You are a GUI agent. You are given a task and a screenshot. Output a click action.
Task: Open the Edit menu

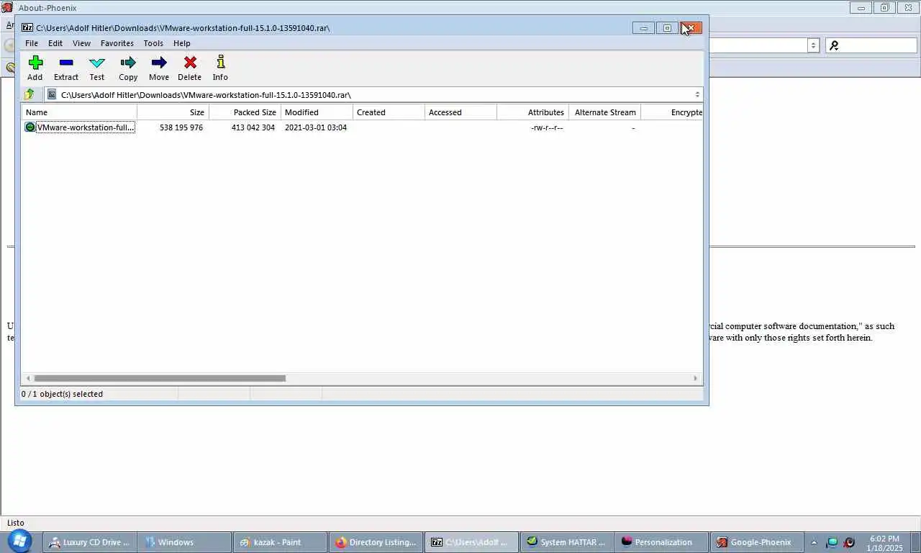pos(55,43)
